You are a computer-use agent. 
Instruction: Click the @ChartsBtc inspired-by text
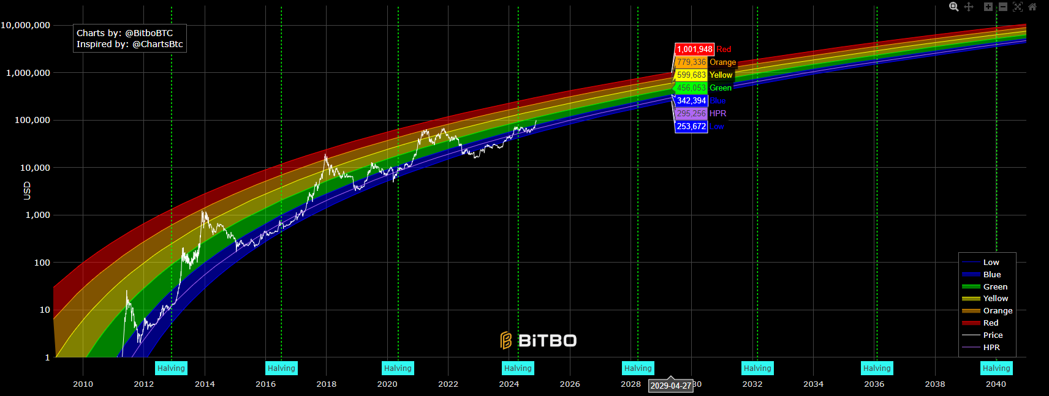tap(157, 44)
